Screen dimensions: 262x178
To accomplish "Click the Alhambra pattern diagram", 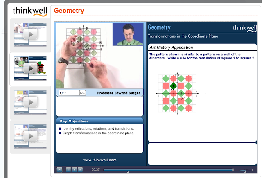I will [177, 94].
